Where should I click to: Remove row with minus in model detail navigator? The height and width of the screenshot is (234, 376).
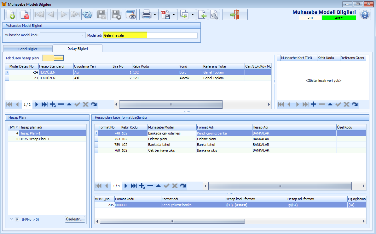(x=61, y=104)
